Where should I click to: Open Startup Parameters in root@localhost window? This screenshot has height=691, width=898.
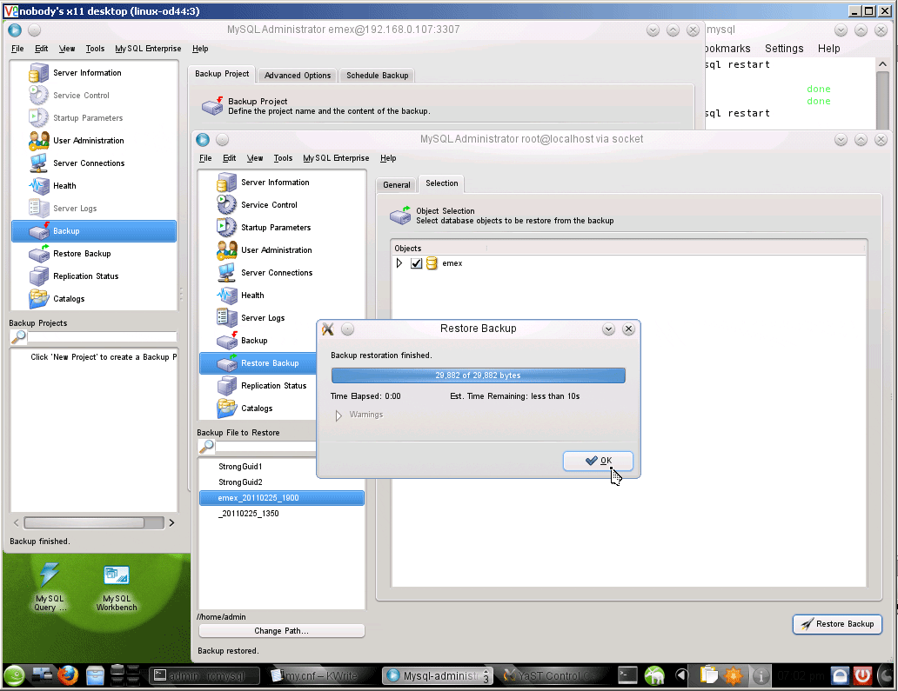pyautogui.click(x=282, y=227)
